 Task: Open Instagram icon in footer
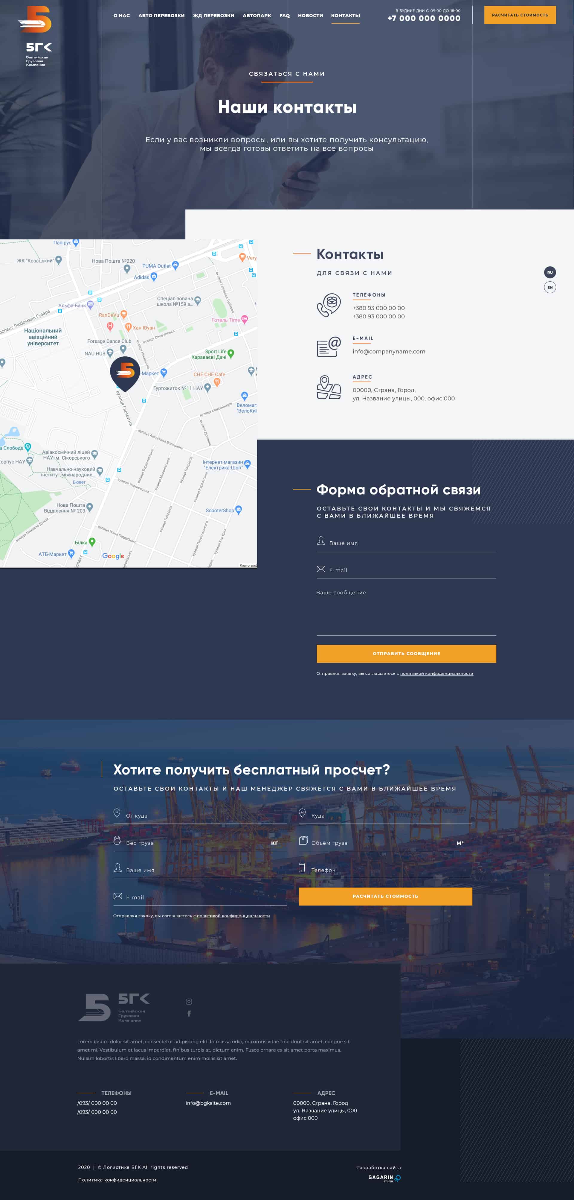(x=189, y=1001)
